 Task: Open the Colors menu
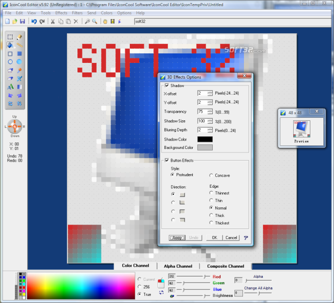click(107, 13)
